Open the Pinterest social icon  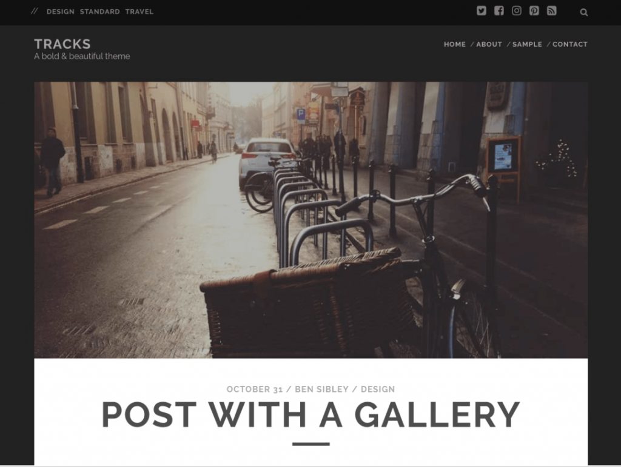click(x=534, y=11)
